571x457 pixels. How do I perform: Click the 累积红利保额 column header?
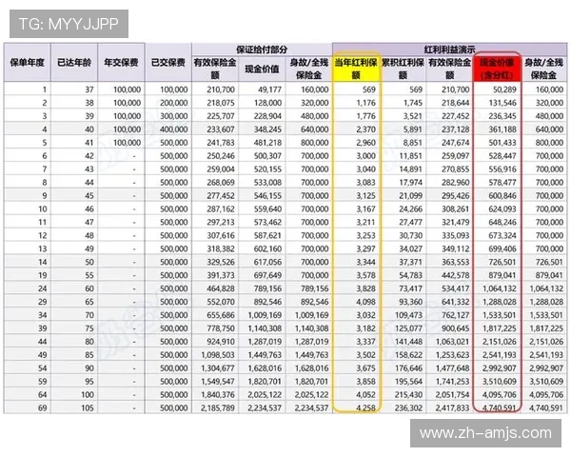403,69
